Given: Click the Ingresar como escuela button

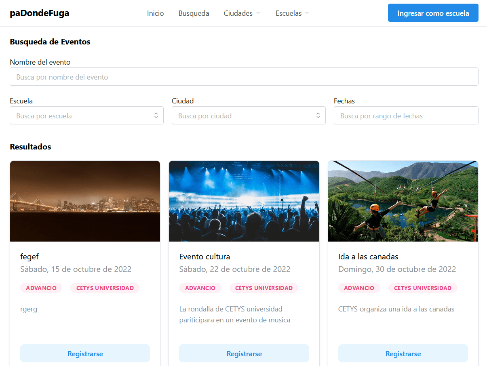Looking at the screenshot, I should [x=433, y=13].
